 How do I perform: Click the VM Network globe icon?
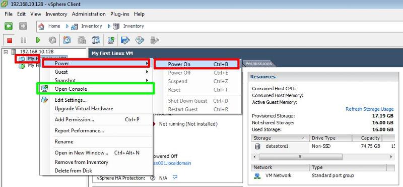257,176
